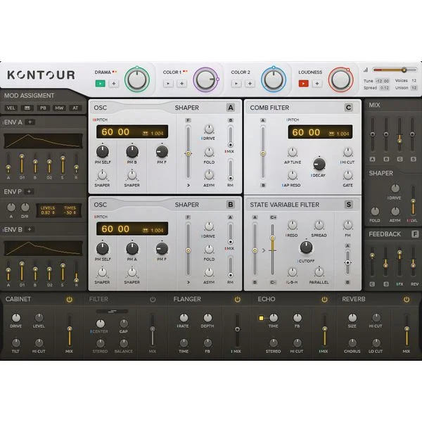The width and height of the screenshot is (422, 422).
Task: Enable the FILTER effect power button
Action: [153, 300]
